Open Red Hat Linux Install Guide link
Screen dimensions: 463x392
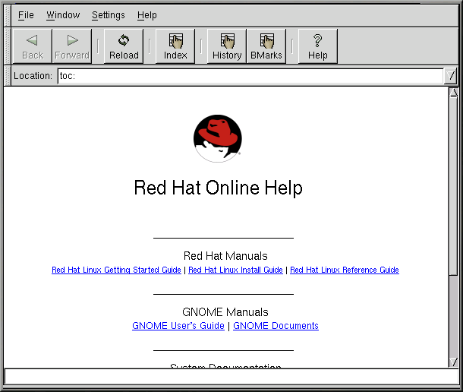click(235, 270)
